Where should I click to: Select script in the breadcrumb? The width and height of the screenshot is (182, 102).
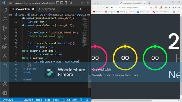[x=32, y=15]
